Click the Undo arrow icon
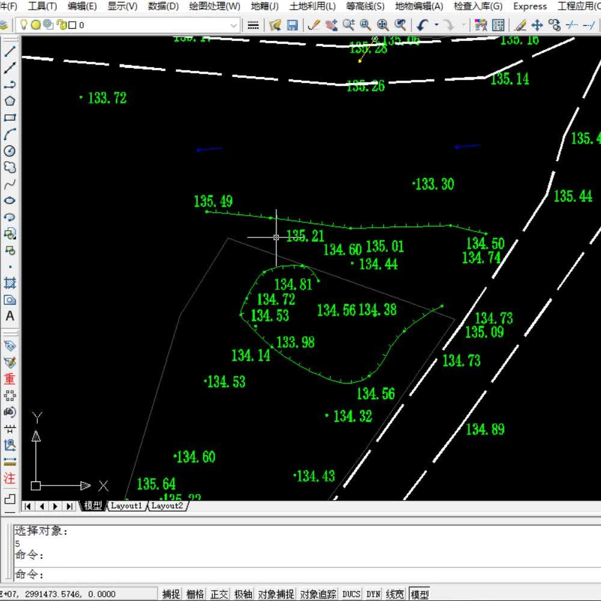601x601 pixels. [x=422, y=25]
